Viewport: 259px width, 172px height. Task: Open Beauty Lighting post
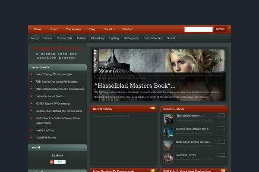pyautogui.click(x=44, y=130)
